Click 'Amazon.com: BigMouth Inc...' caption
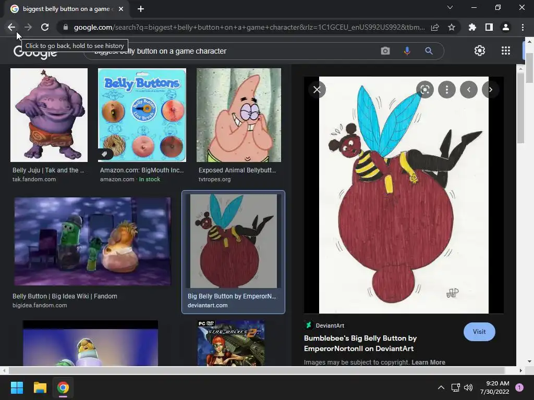 pyautogui.click(x=142, y=170)
